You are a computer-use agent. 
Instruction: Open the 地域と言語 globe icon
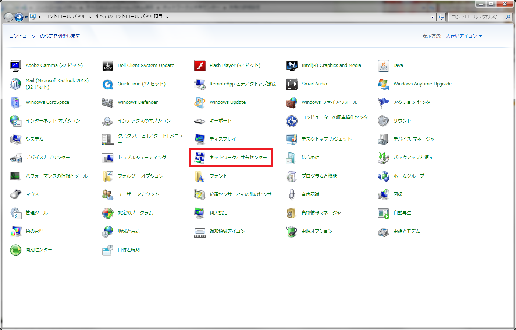click(108, 232)
